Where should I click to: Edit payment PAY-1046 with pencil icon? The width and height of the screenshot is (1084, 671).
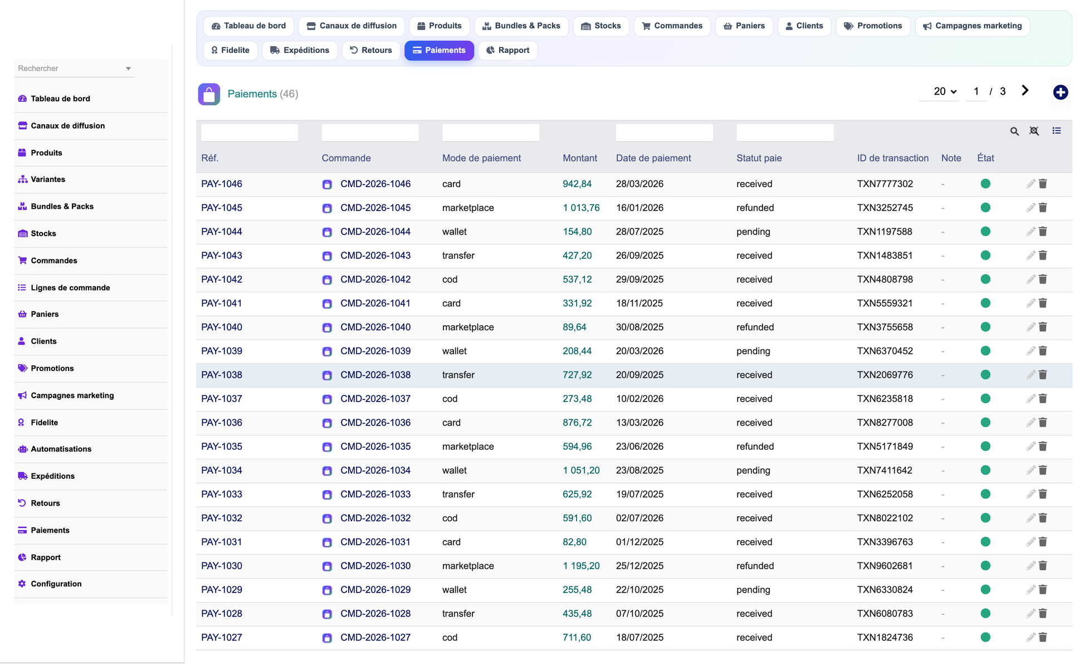coord(1031,184)
